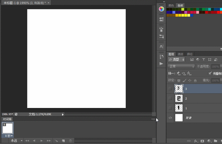Open the History panel icon
Image resolution: width=222 pixels, height=144 pixels.
point(161,56)
